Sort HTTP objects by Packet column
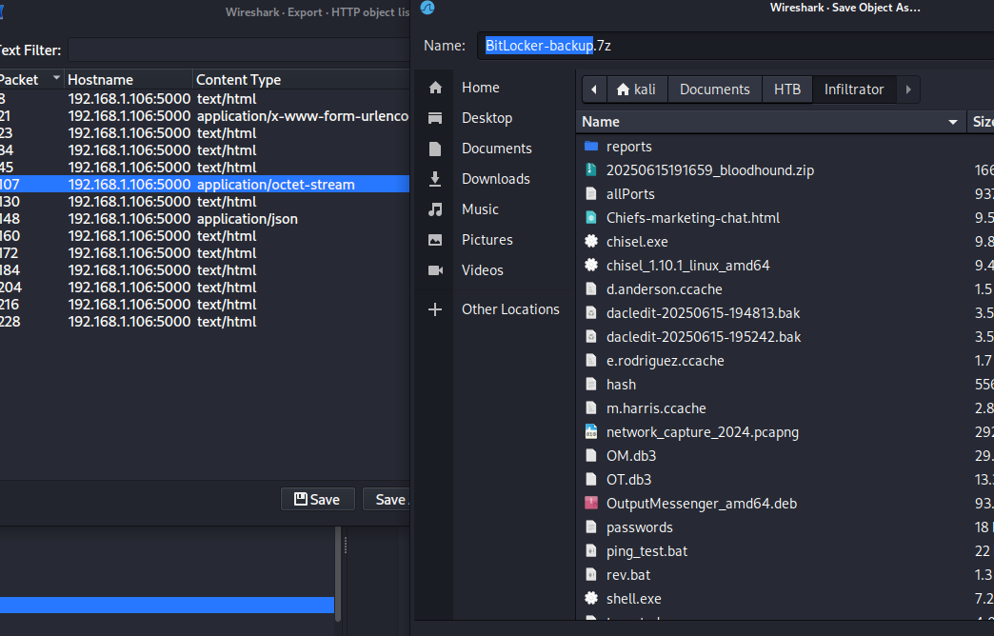 pos(30,80)
